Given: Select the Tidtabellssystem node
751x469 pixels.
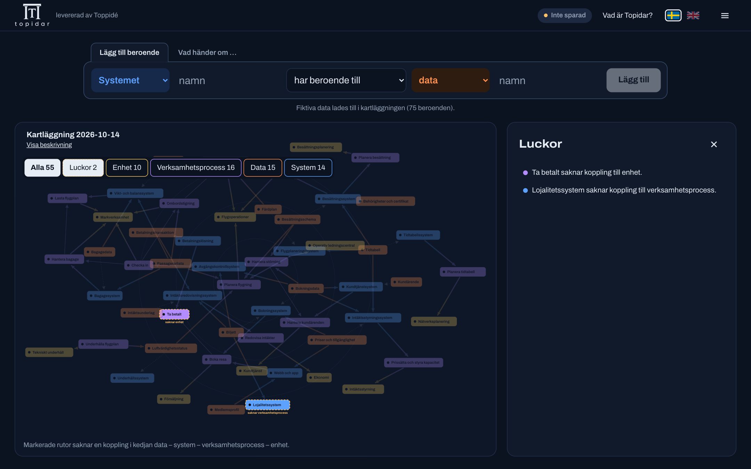Looking at the screenshot, I should pos(418,235).
